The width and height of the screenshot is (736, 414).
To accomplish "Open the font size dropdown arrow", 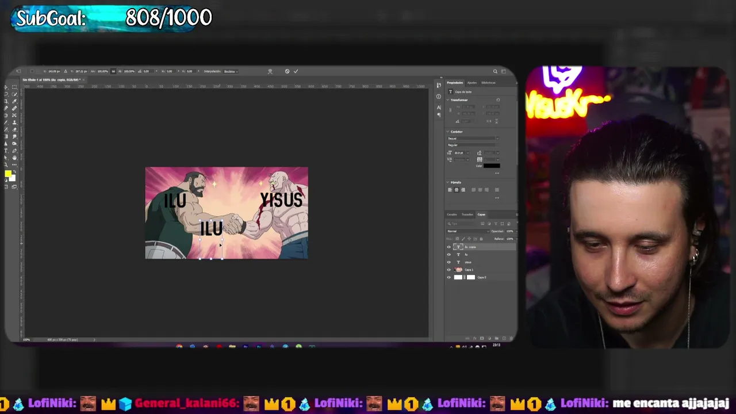I will 466,153.
